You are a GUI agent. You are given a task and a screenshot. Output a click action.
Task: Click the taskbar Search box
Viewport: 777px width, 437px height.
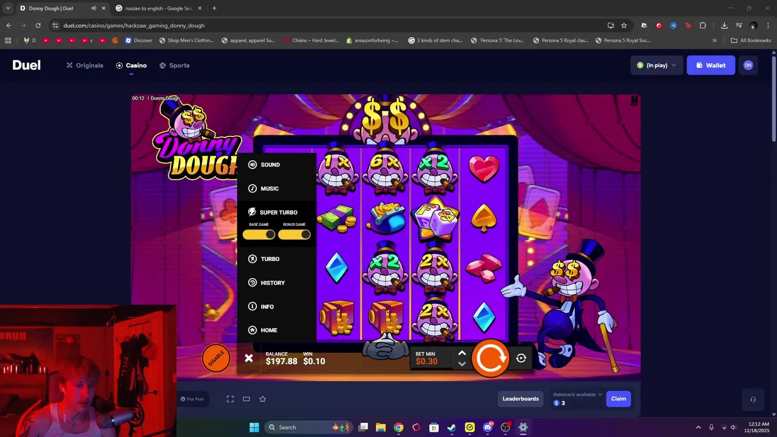coord(309,427)
